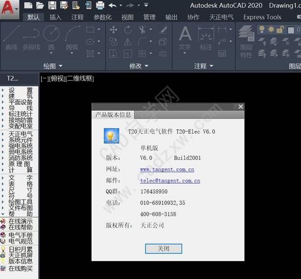
Task: Expand the 注释 panel dropdown
Action: [203, 66]
